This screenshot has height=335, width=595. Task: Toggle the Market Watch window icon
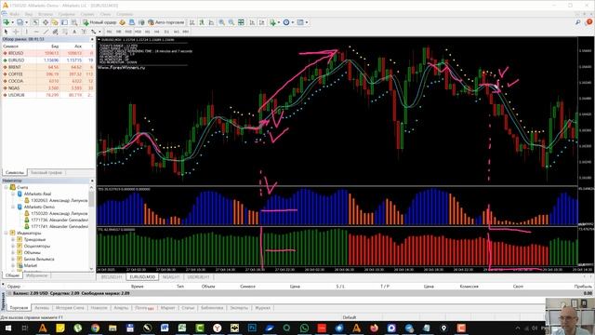point(35,22)
